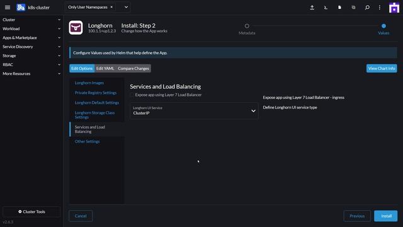The height and width of the screenshot is (227, 403).
Task: Click the Longhorn app logo
Action: [x=76, y=28]
